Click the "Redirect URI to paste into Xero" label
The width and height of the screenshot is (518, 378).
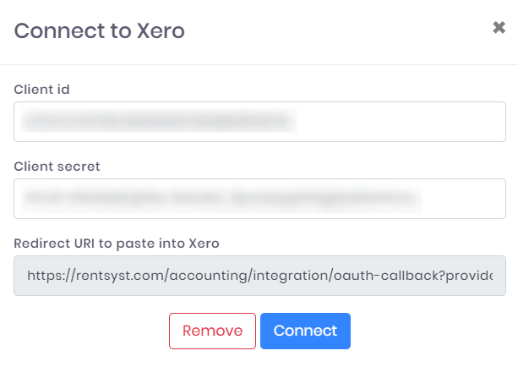117,244
